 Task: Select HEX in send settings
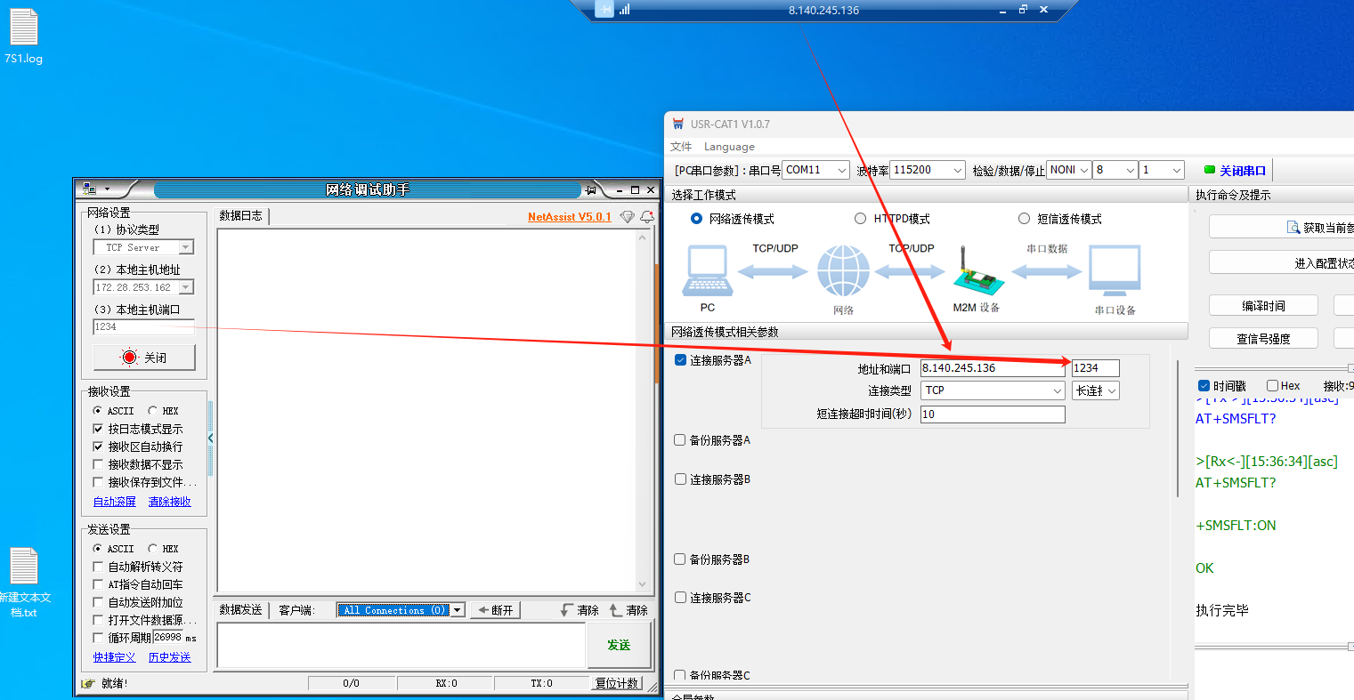153,549
